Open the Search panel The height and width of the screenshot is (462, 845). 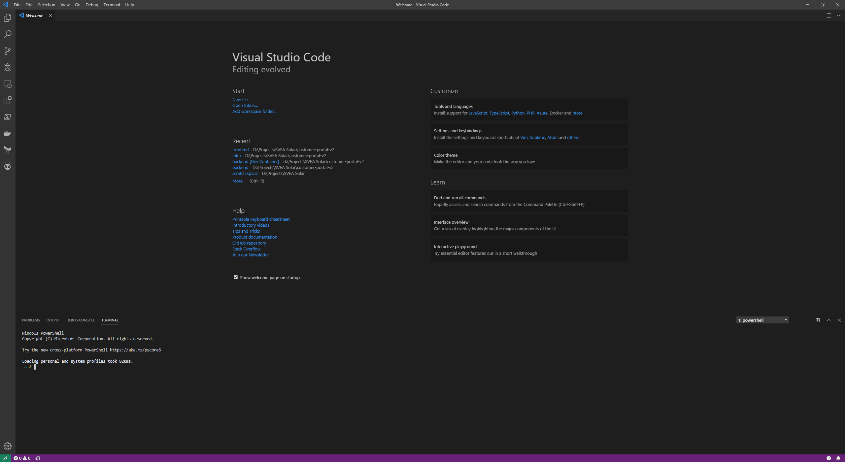pyautogui.click(x=7, y=34)
